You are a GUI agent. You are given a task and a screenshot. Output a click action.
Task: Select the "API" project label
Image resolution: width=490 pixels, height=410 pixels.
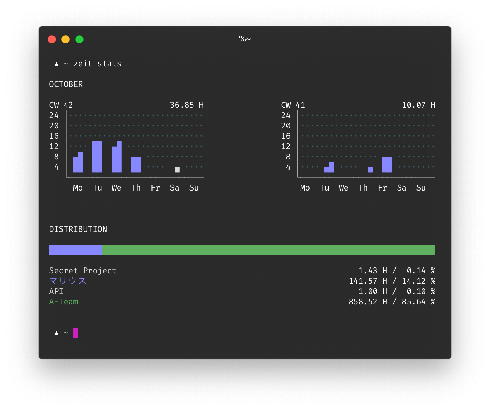56,291
